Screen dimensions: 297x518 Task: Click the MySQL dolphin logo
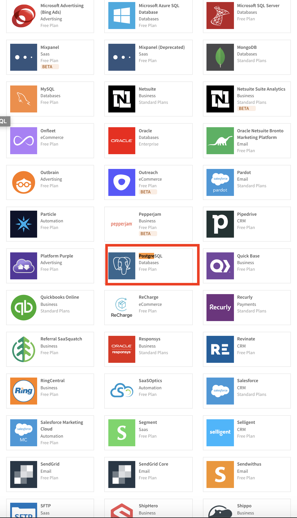click(x=24, y=99)
